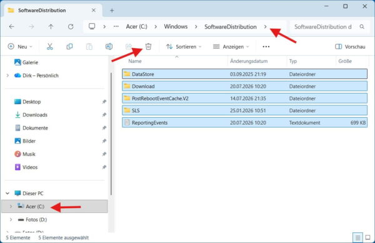The height and width of the screenshot is (243, 375).
Task: Select Dieser PC in navigation pane
Action: 29,193
